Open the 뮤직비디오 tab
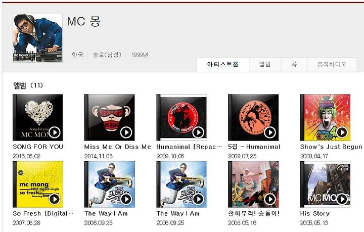Image resolution: width=364 pixels, height=232 pixels. (332, 65)
